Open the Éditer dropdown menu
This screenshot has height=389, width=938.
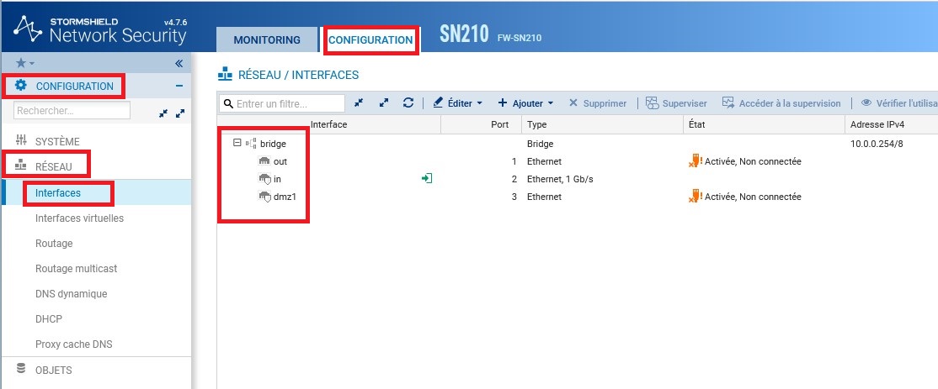[458, 103]
